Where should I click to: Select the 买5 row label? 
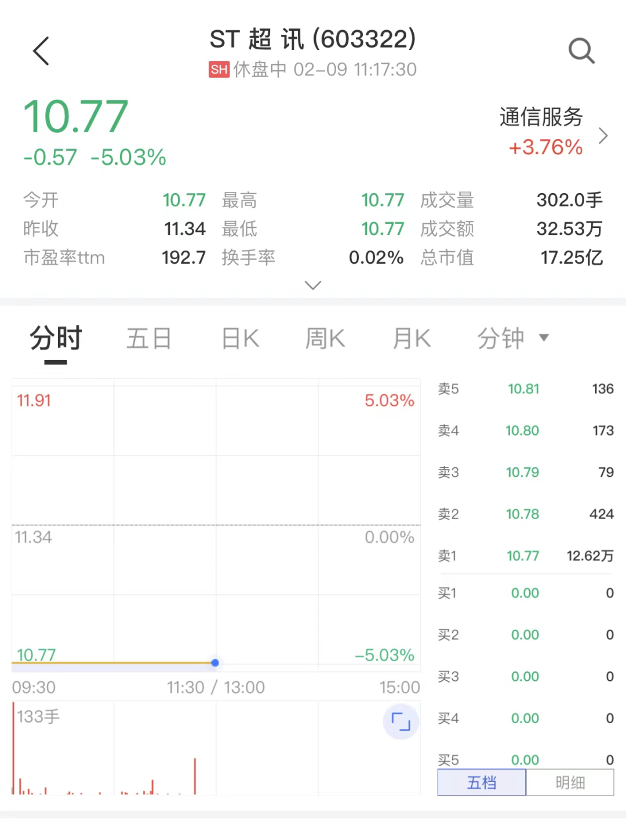click(x=448, y=760)
